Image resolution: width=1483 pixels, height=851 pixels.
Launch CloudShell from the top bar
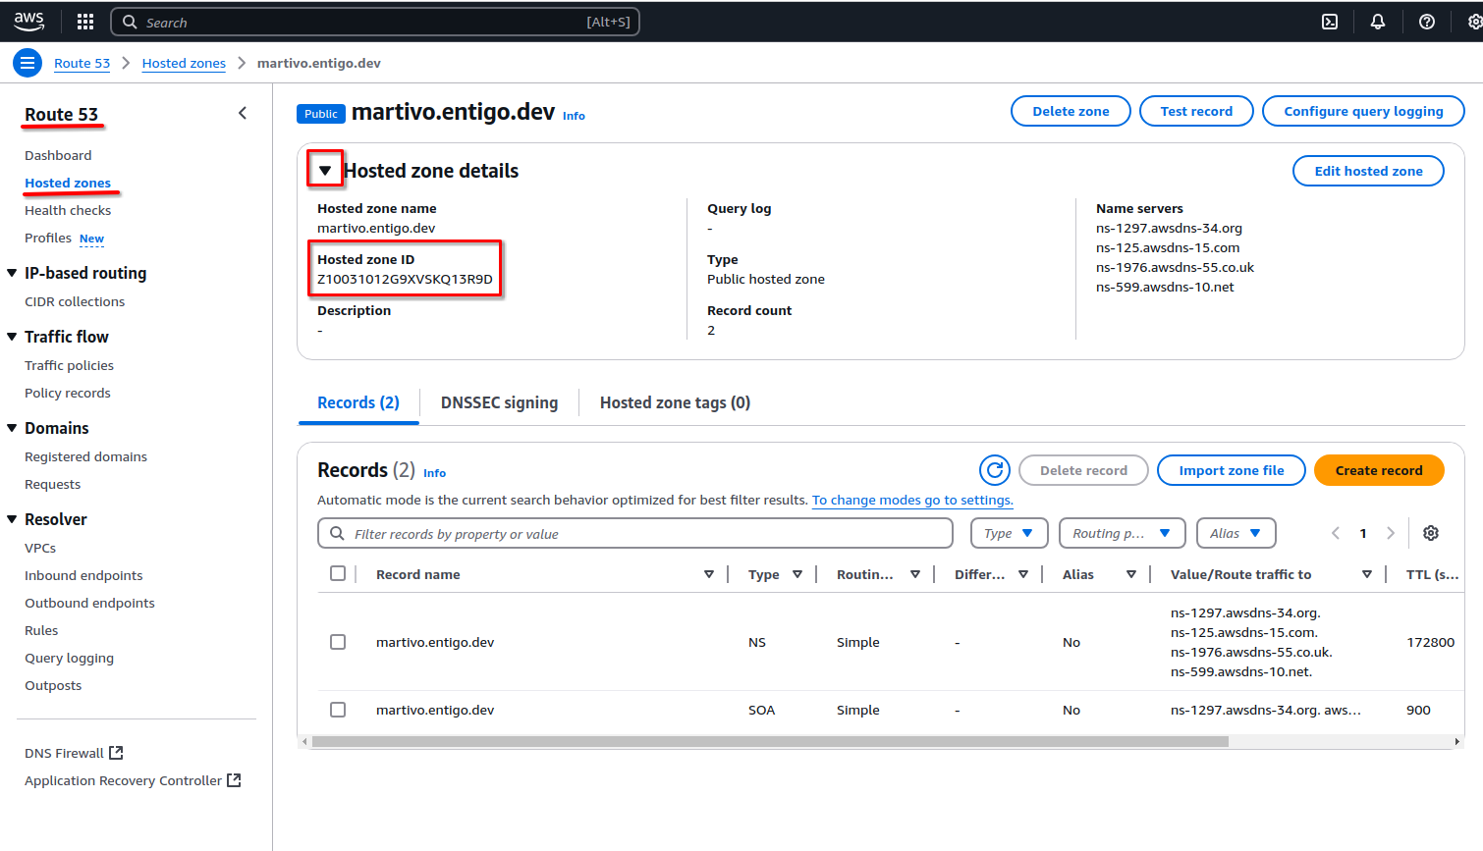tap(1330, 22)
